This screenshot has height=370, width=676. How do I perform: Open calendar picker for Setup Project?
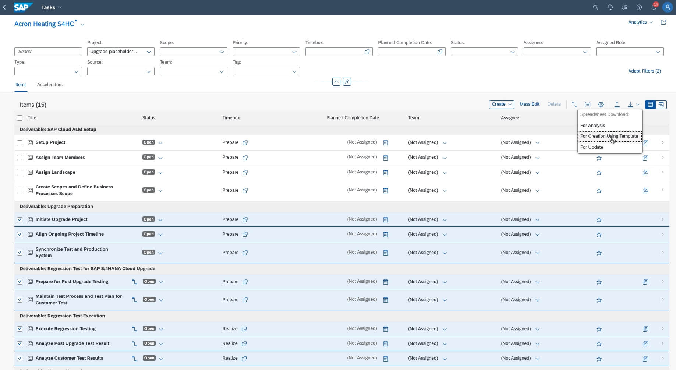tap(386, 143)
